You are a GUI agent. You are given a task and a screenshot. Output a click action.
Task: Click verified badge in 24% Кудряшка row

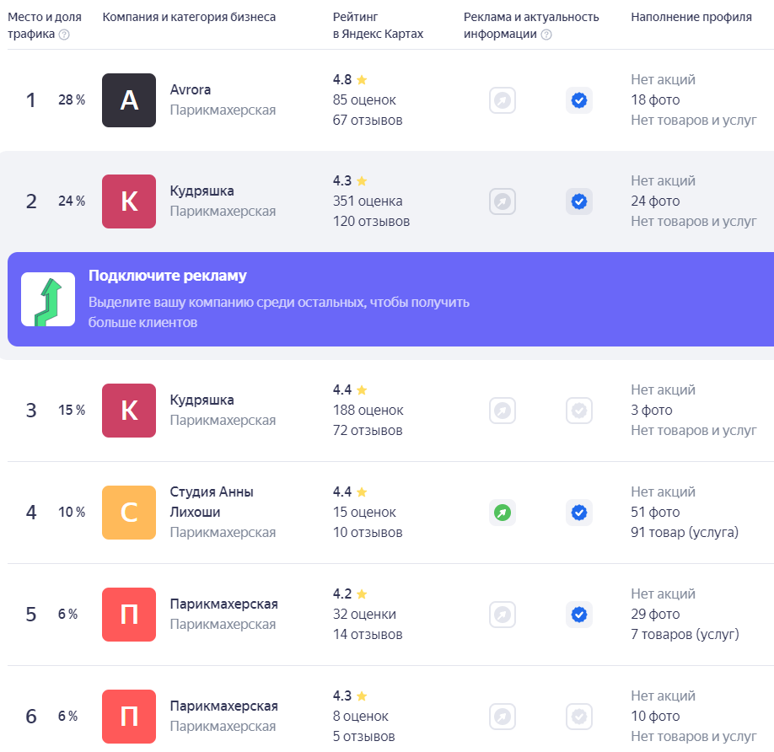(x=579, y=201)
